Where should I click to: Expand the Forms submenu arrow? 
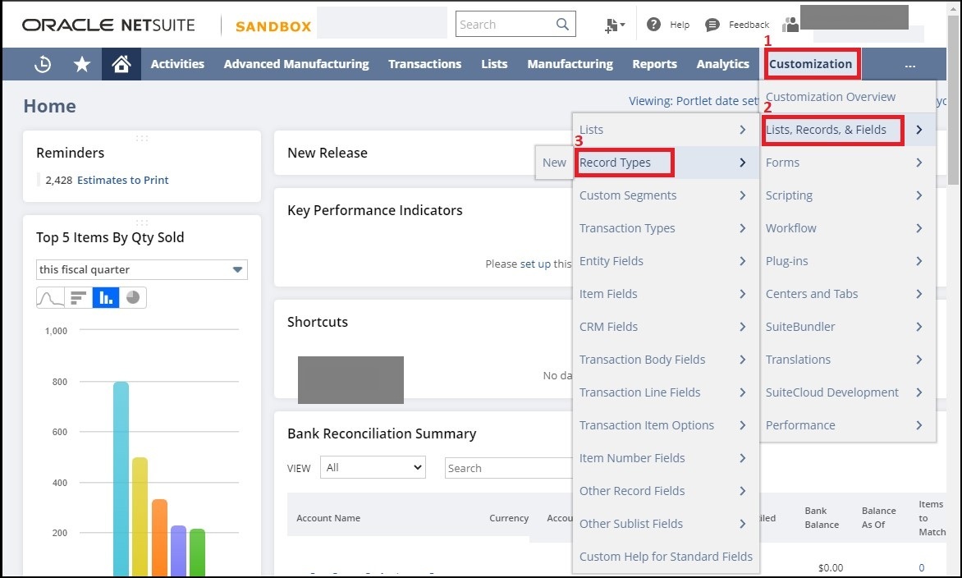tap(919, 163)
